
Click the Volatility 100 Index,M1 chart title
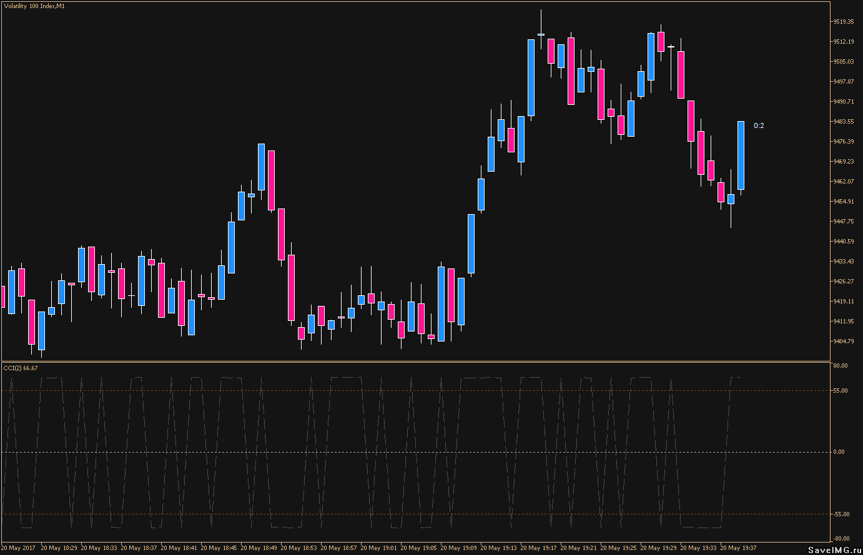[34, 6]
